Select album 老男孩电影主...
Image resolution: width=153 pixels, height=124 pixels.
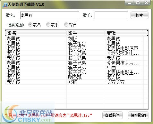click(123, 72)
